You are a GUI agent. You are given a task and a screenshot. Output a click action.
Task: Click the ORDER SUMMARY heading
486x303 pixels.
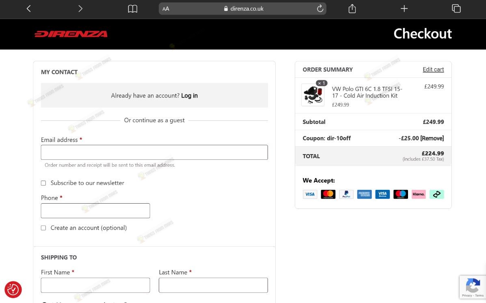328,70
